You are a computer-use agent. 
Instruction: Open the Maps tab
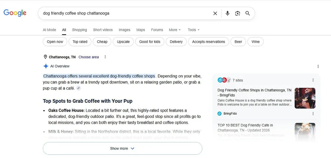(x=141, y=30)
